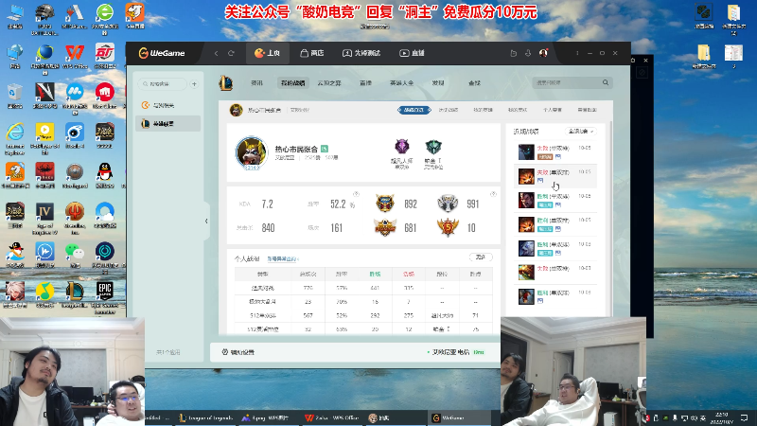Click the help icon beside win rate
This screenshot has height=426, width=757.
(356, 194)
